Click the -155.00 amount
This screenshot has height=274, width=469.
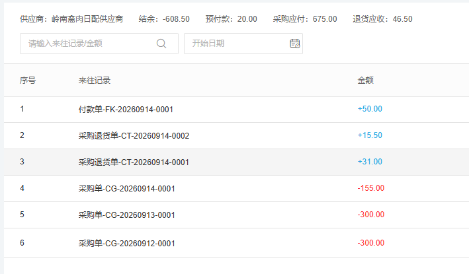(371, 188)
